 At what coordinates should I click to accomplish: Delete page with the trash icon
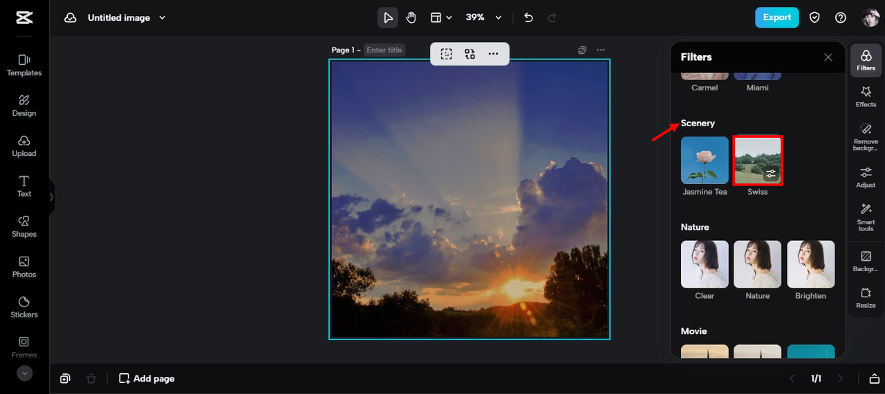91,378
